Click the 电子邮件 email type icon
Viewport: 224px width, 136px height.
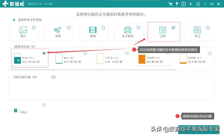coord(128,30)
